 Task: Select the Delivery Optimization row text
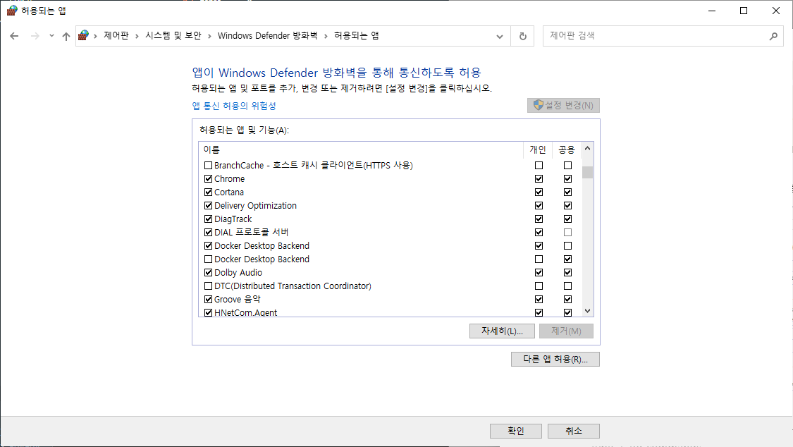click(255, 205)
